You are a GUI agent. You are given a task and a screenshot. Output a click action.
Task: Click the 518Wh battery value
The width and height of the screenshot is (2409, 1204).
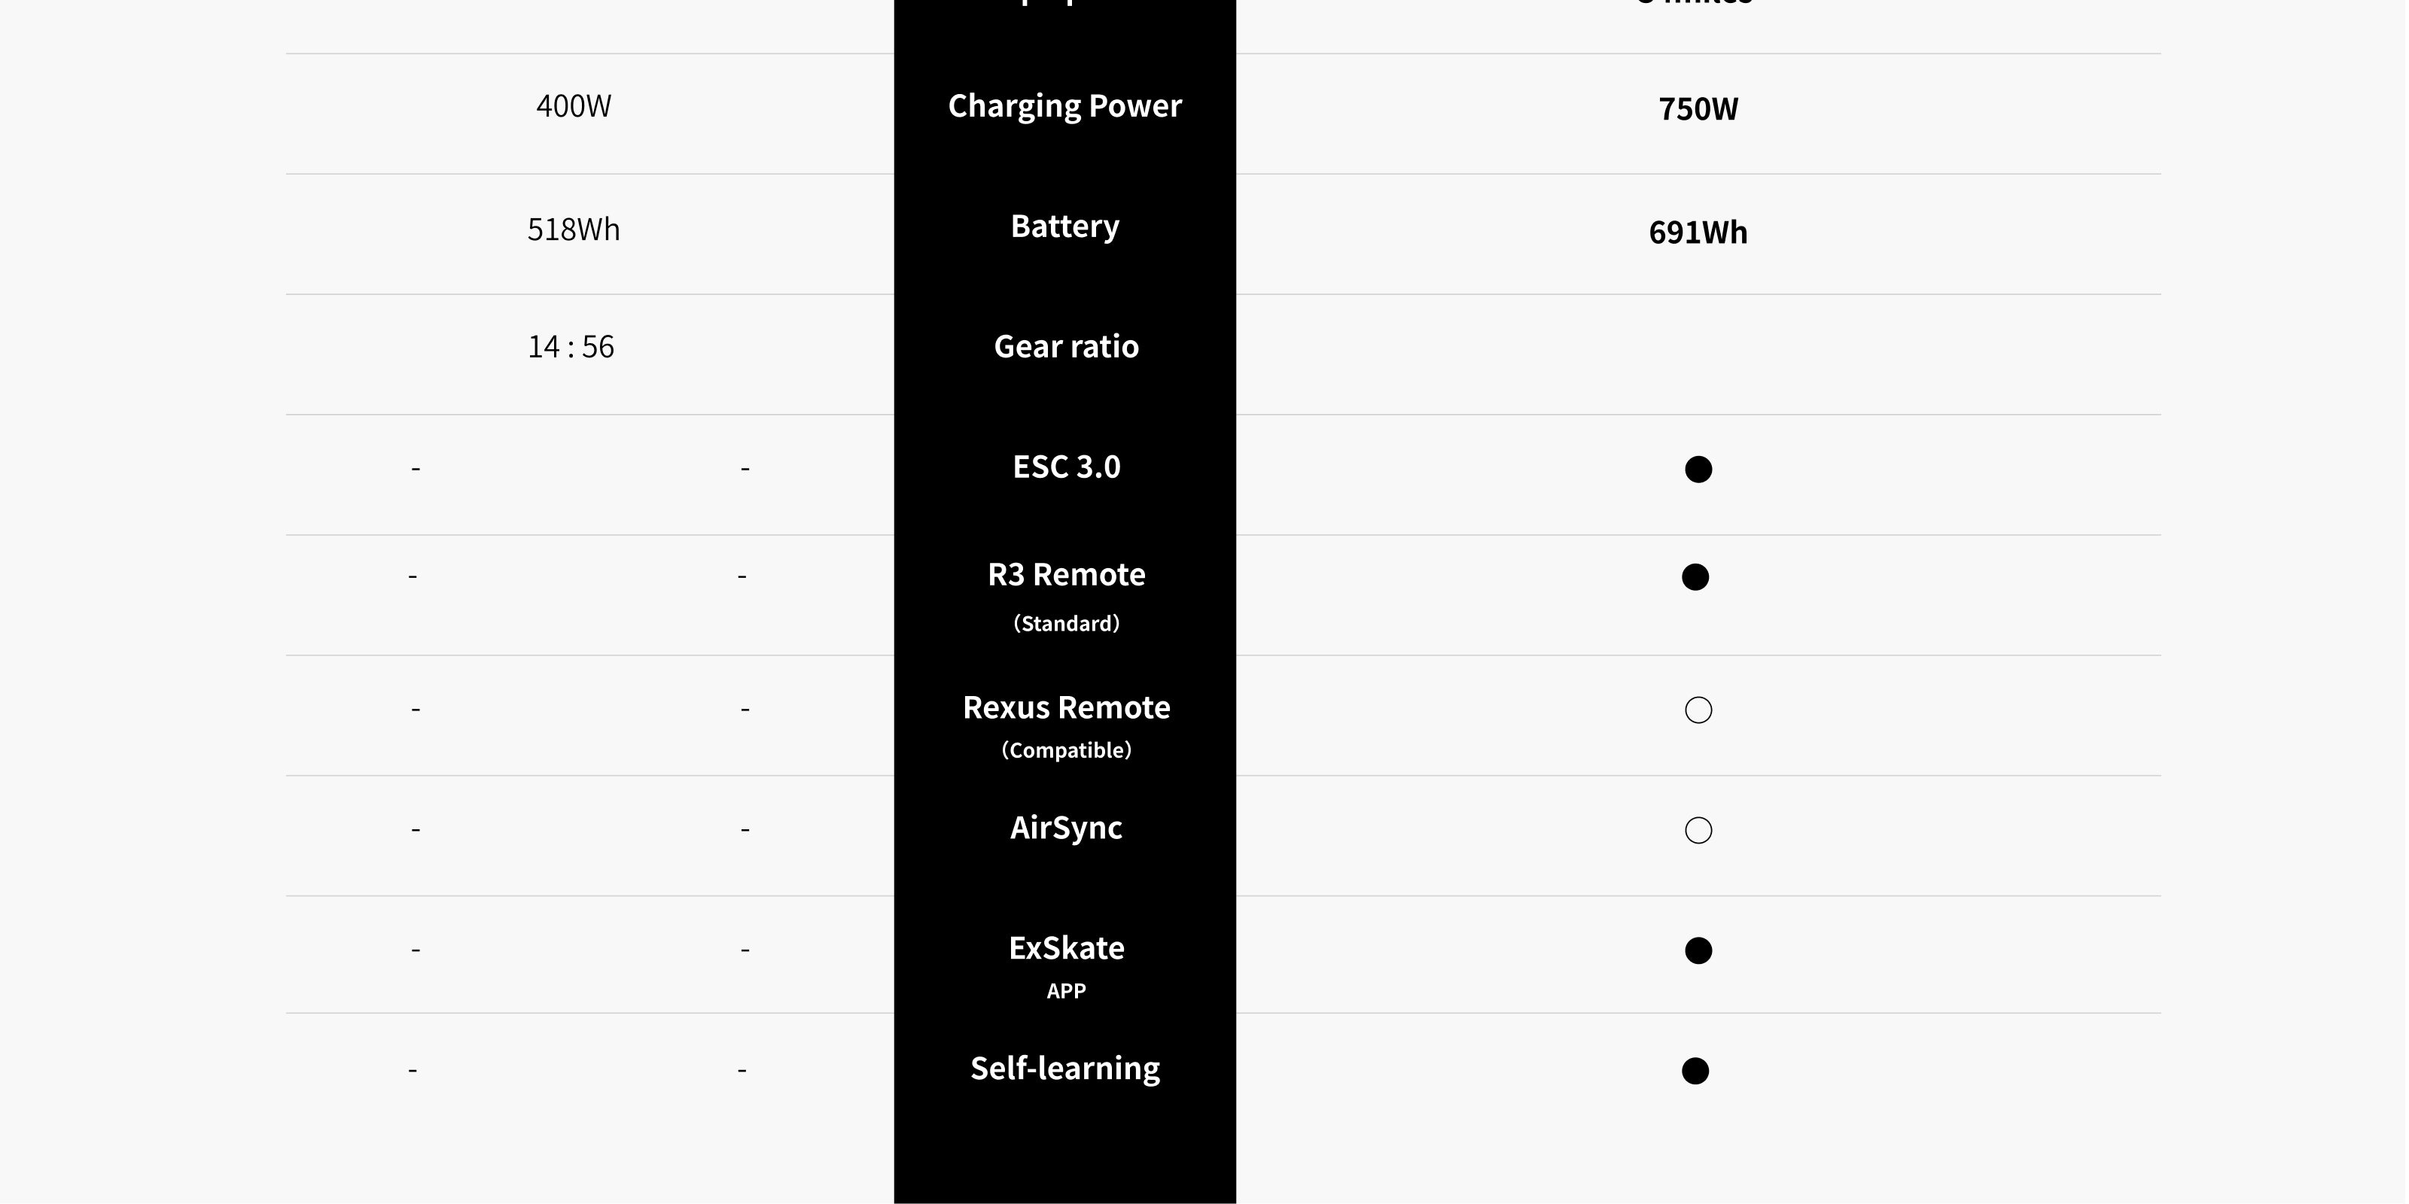(x=573, y=229)
